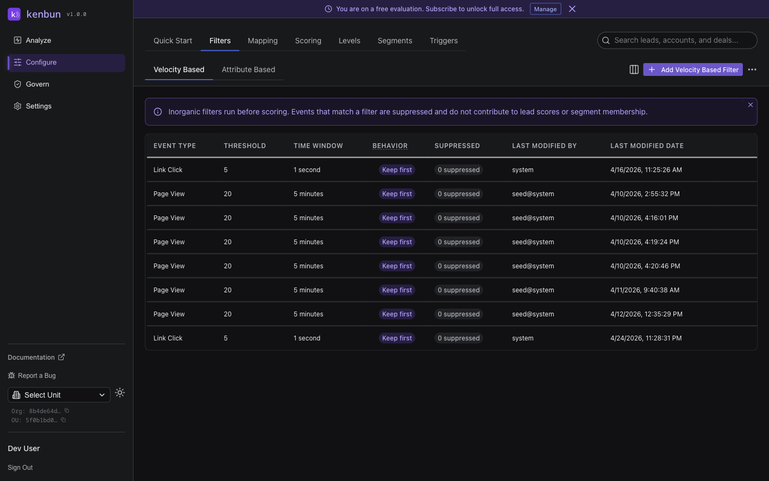Dismiss the free evaluation banner

(x=572, y=9)
